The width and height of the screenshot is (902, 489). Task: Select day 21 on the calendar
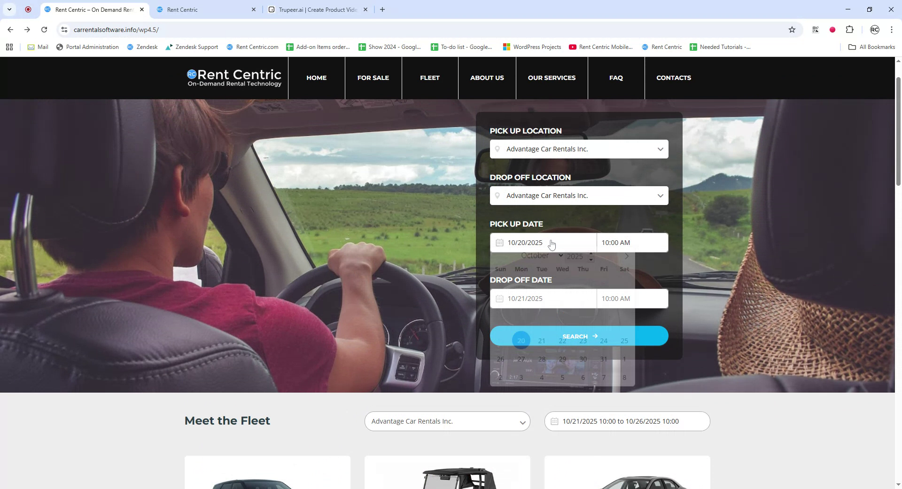pyautogui.click(x=541, y=340)
